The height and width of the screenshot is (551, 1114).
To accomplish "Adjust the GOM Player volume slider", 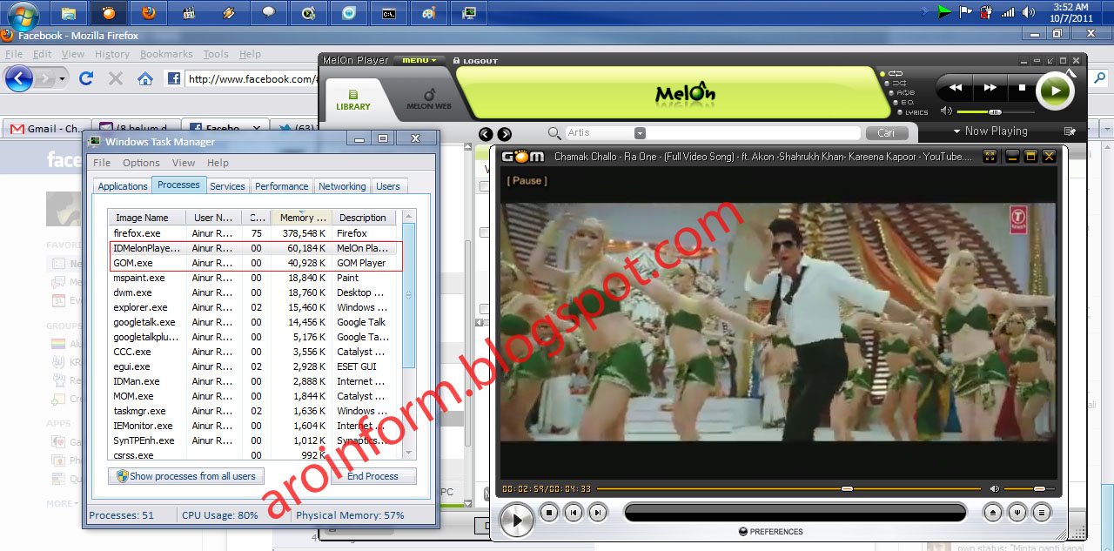I will [x=1029, y=488].
